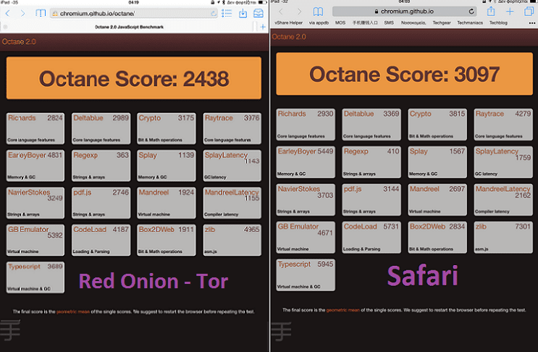The image size is (538, 352).
Task: Select Regexp 363 benchmark tile
Action: point(101,165)
